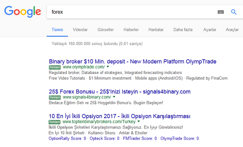Image resolution: width=243 pixels, height=147 pixels.
Task: Expand the arrow beside www.signals4binary.com
Action: pos(114,97)
